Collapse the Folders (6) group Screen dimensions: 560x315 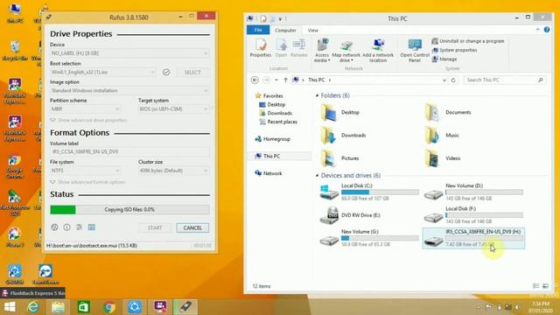(x=317, y=95)
